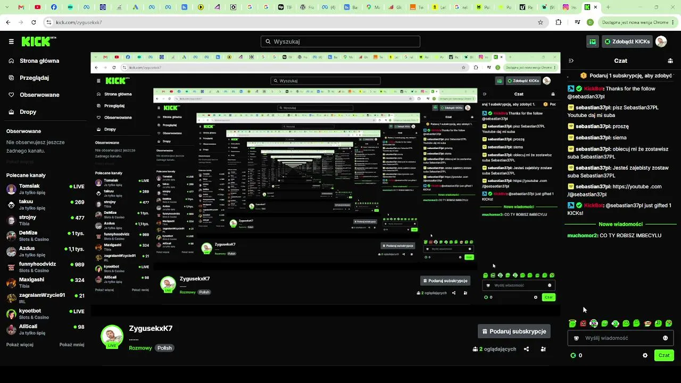Screen dimensions: 681x383
Task: Open the zagralamWzycie91 recommended channel
Action: [45, 298]
